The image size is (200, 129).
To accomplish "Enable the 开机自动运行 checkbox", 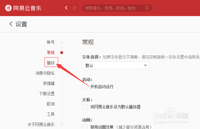I will pos(85,87).
